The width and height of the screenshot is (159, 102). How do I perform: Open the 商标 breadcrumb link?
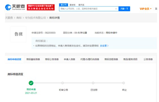(x=19, y=18)
